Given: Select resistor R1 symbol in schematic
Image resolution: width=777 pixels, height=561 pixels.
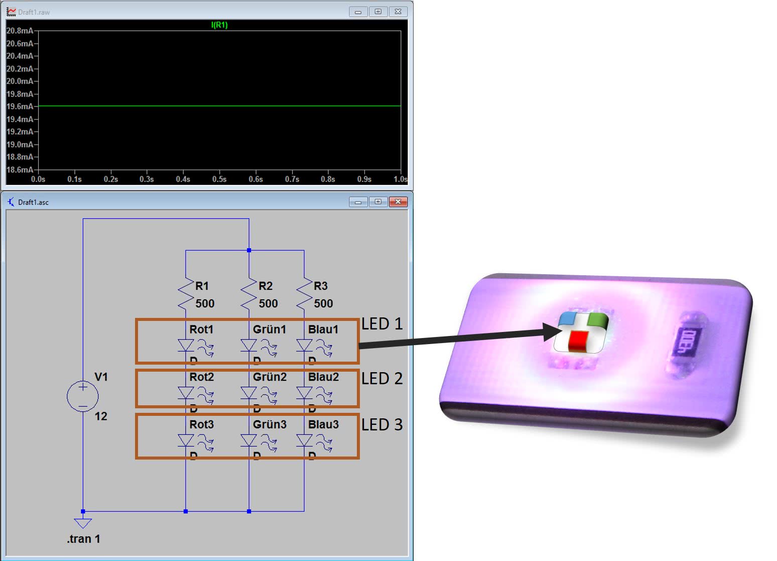Looking at the screenshot, I should pyautogui.click(x=186, y=295).
